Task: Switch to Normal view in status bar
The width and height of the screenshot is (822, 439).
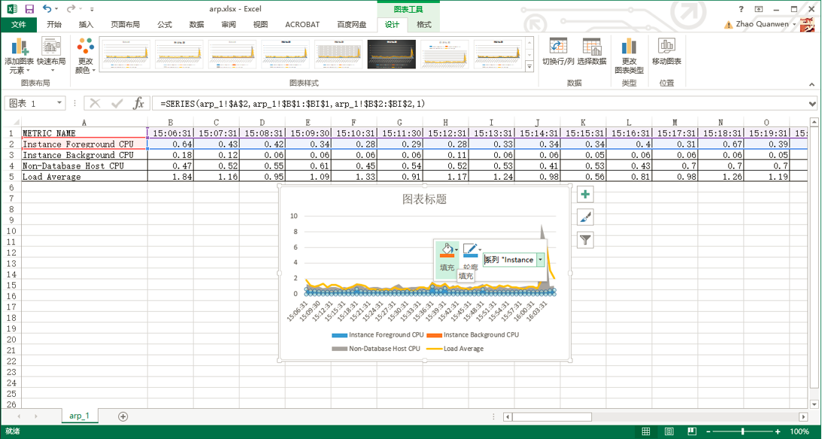Action: click(646, 431)
